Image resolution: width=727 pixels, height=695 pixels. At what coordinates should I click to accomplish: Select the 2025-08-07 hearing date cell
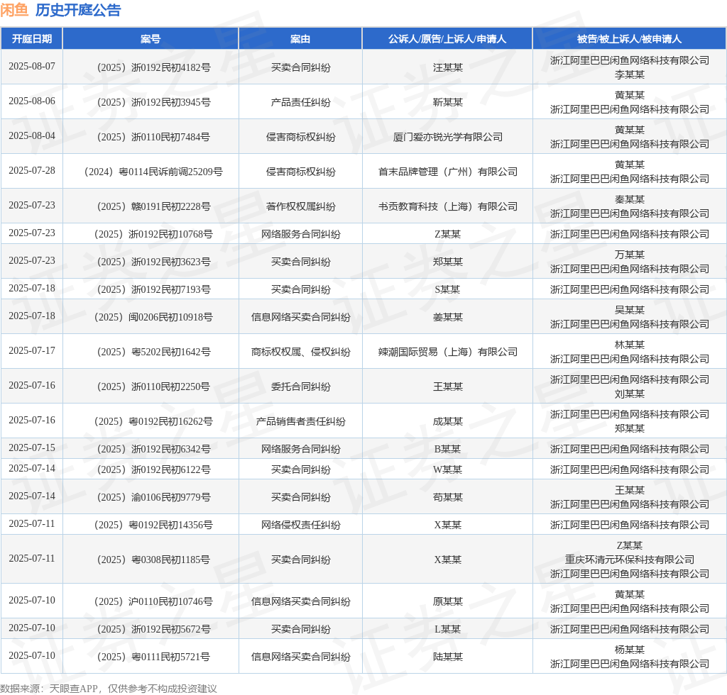[31, 67]
